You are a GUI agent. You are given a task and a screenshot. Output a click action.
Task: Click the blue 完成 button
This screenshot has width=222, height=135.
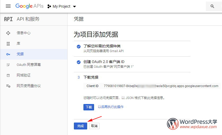(x=81, y=126)
